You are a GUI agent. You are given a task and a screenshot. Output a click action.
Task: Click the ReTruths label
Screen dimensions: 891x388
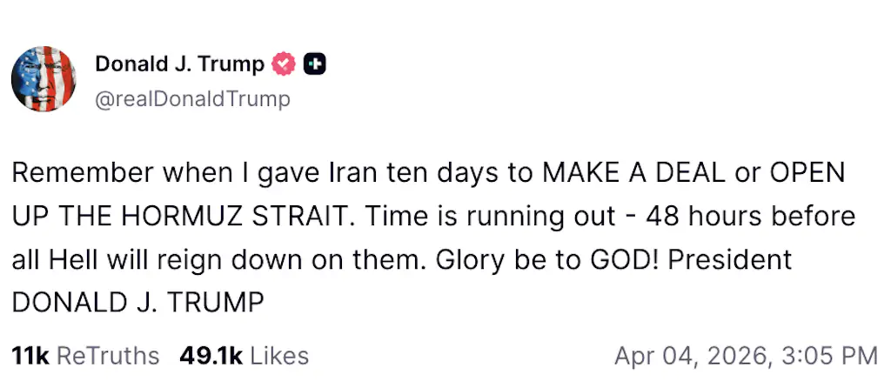[x=108, y=356]
